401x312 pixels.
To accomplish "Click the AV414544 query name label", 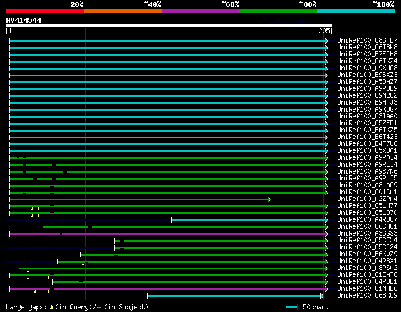I will (x=24, y=20).
